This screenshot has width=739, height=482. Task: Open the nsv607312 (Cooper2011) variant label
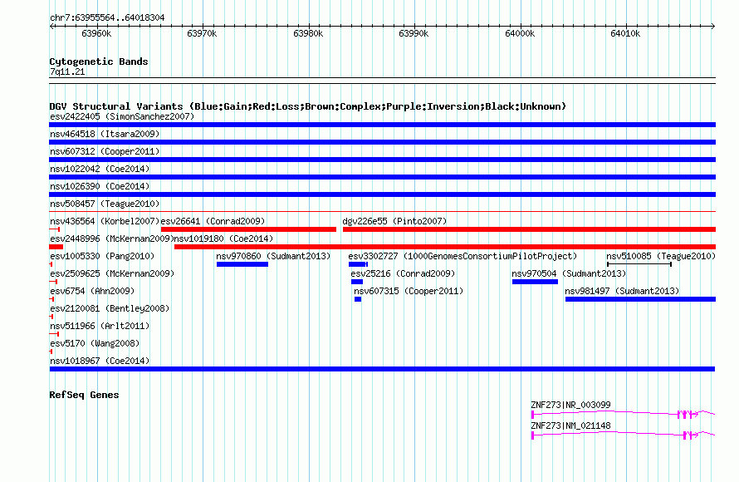click(105, 151)
